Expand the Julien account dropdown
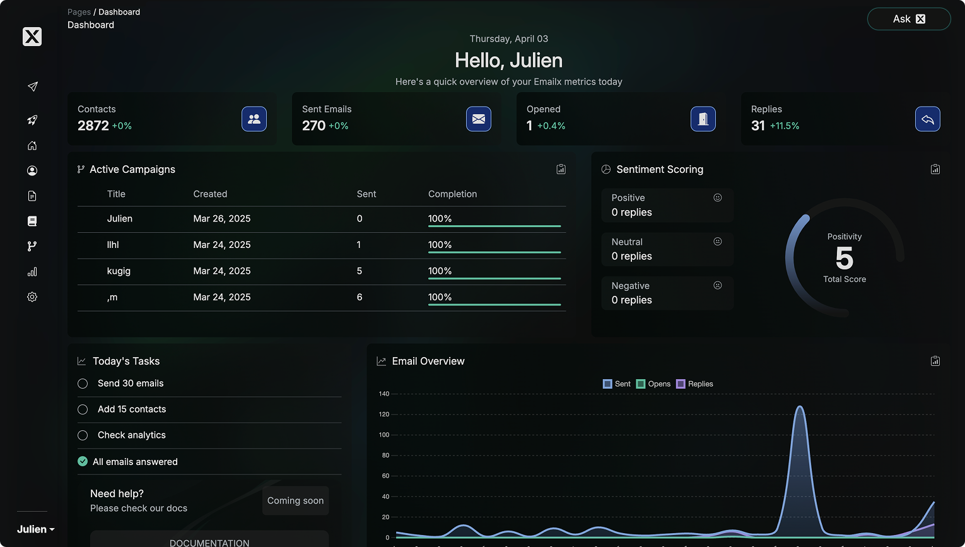 coord(35,529)
